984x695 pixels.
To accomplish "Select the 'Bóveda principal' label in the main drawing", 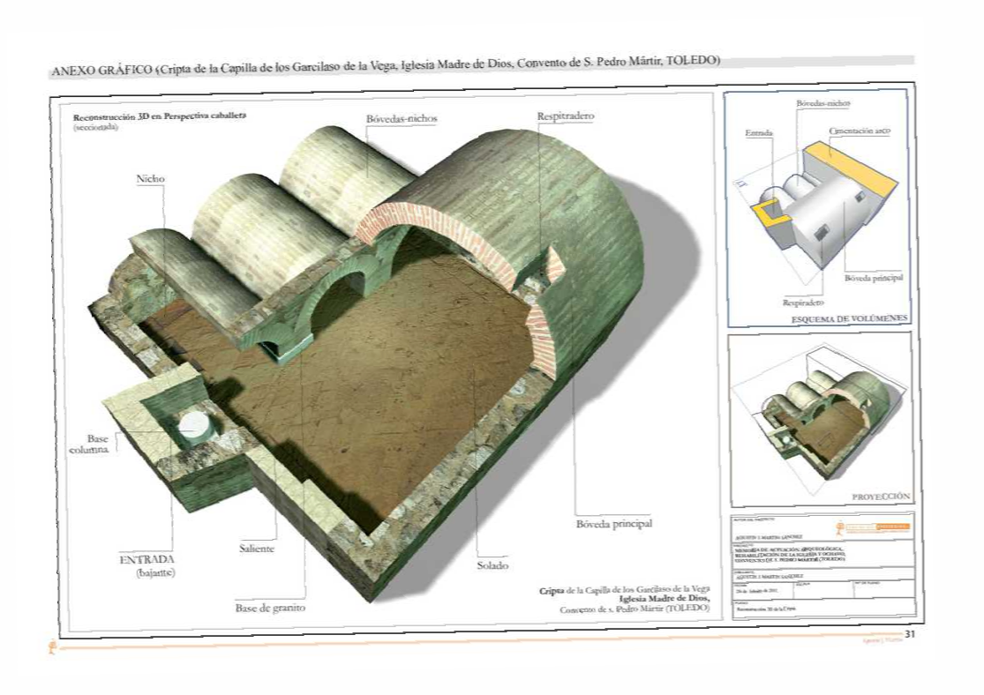I will 613,524.
